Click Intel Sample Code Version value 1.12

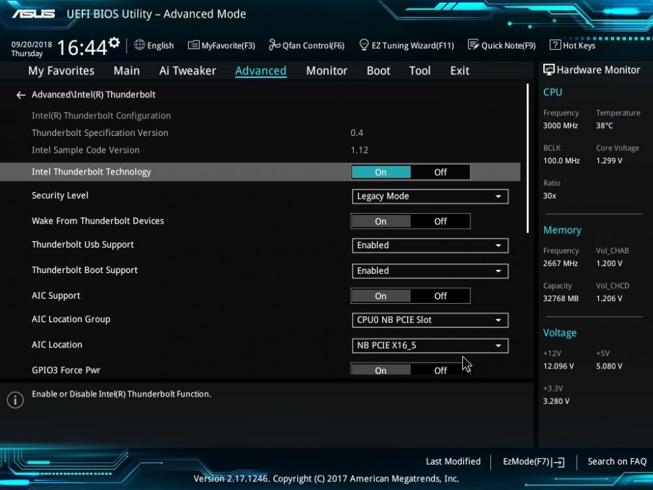pyautogui.click(x=359, y=150)
